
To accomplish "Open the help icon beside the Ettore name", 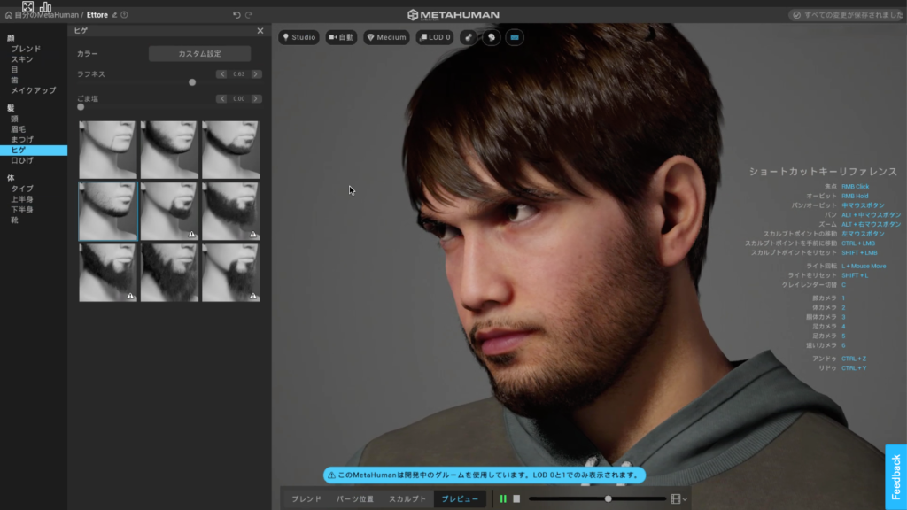I will point(124,15).
